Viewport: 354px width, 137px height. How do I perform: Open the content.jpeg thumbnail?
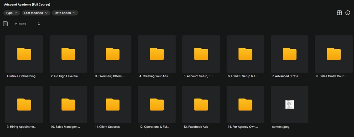(x=289, y=104)
